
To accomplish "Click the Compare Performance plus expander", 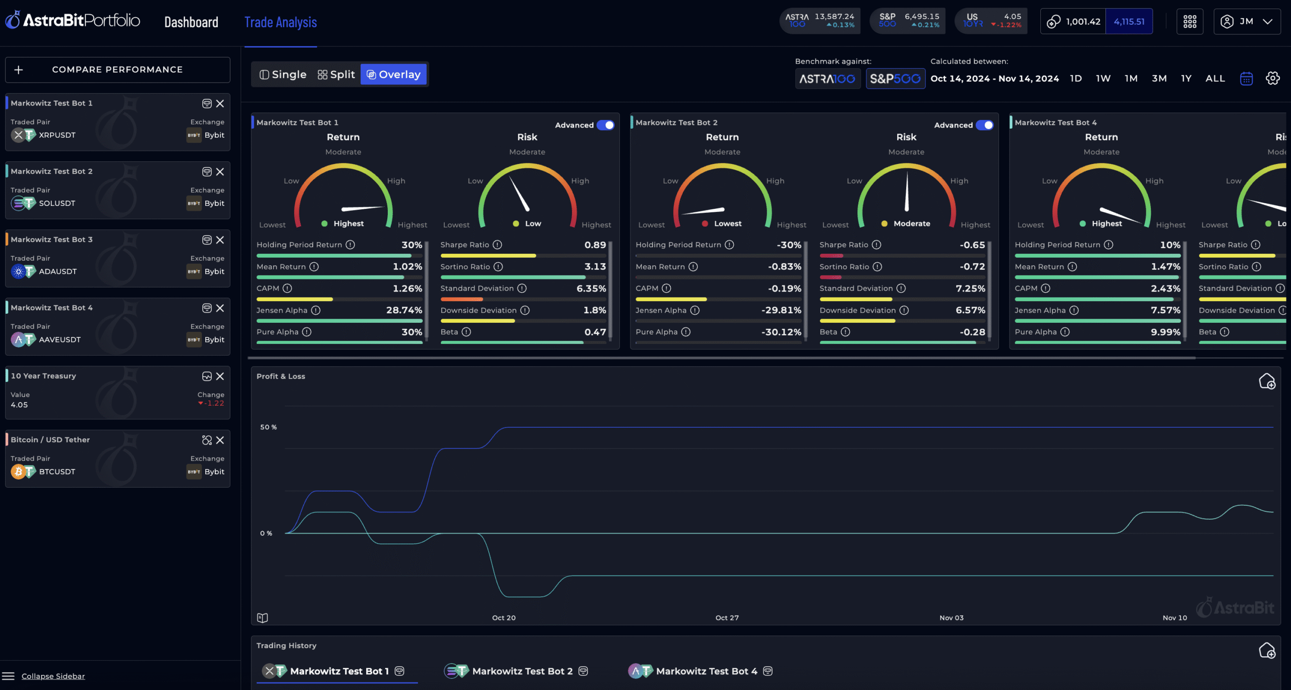I will pyautogui.click(x=19, y=70).
